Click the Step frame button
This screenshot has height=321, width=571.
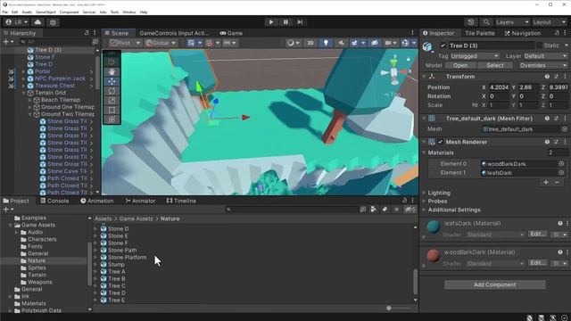point(300,22)
